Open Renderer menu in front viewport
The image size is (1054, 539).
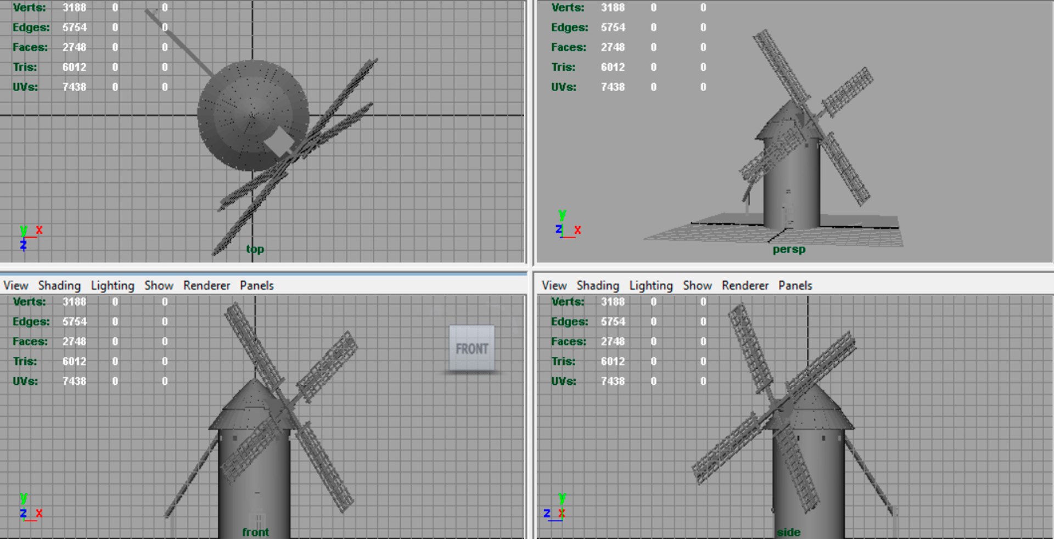(206, 285)
